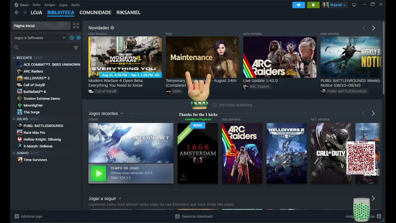The image size is (396, 223).
Task: Toggle ready-to-play filter icon
Action: tap(78, 38)
